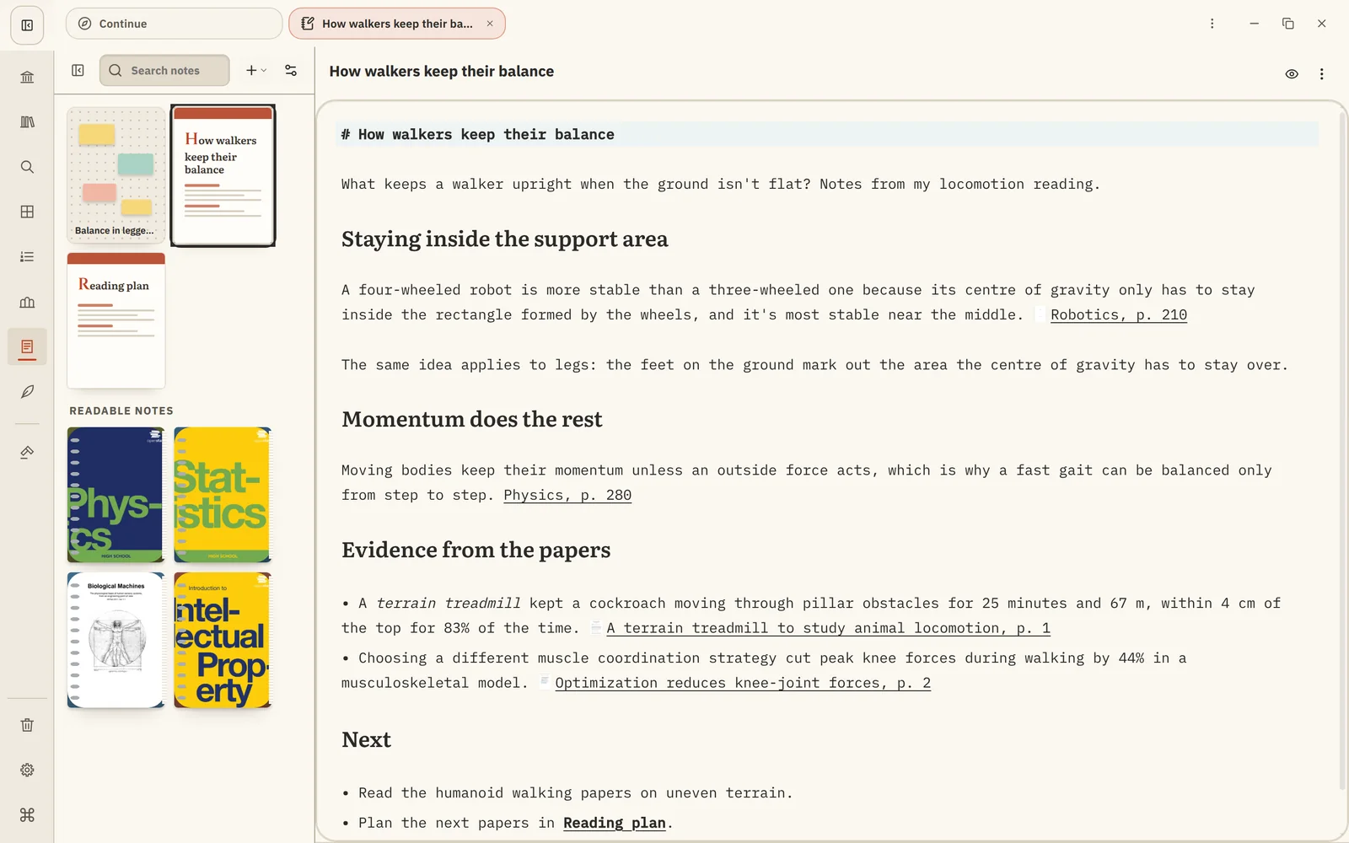Screen dimensions: 1349x843
Task: Expand the new note plus dropdown
Action: coord(256,71)
